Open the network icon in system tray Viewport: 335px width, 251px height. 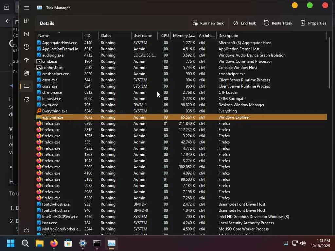(295, 243)
